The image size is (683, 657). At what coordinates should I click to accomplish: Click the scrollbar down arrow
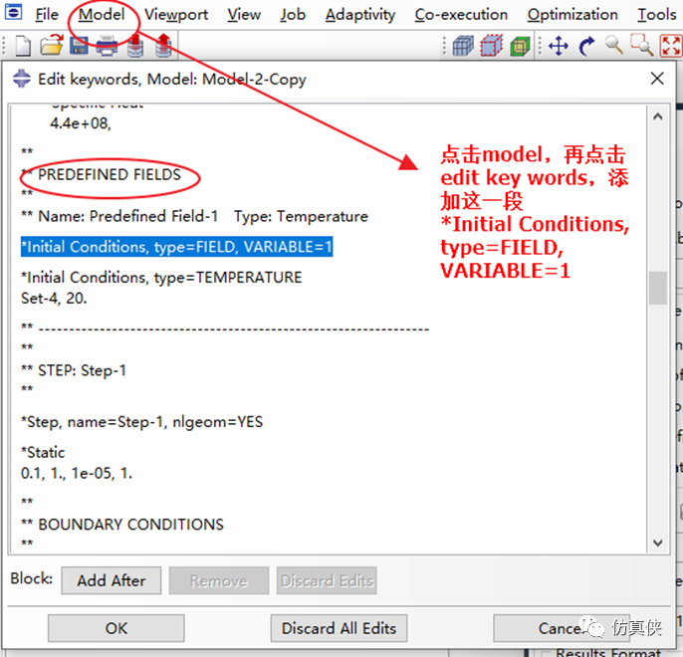[x=658, y=543]
